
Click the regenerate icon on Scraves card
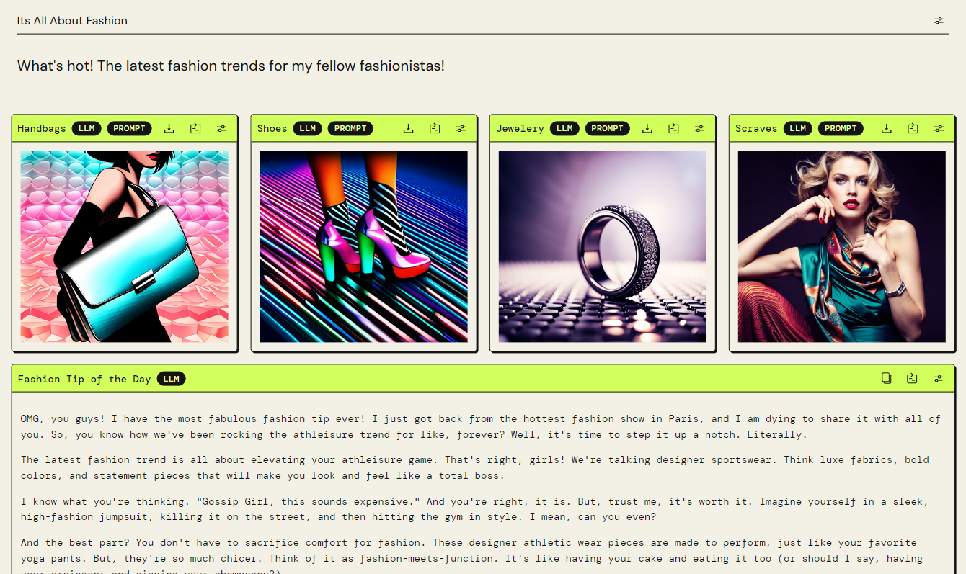(x=913, y=128)
